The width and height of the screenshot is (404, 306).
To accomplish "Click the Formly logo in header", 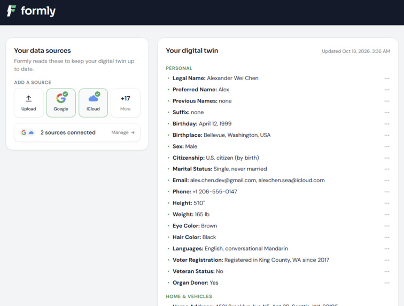I will [31, 11].
